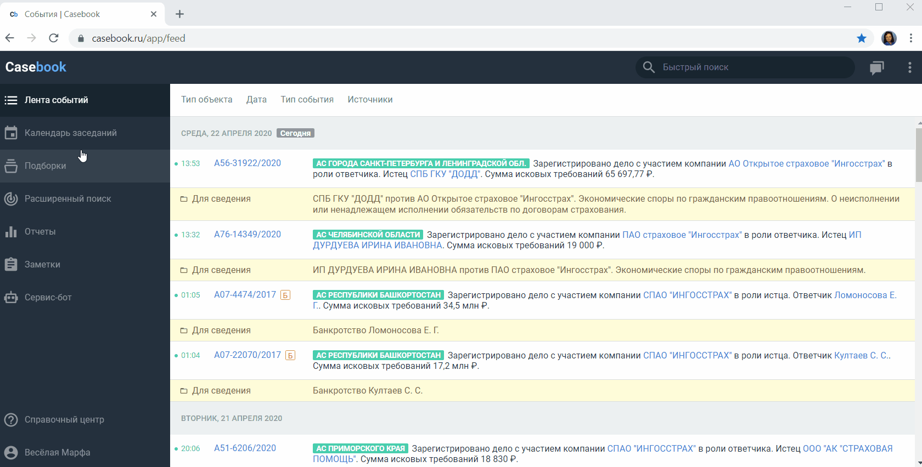The height and width of the screenshot is (467, 922).
Task: Click the Б badge next to А07-4474/2017
Action: click(x=285, y=295)
